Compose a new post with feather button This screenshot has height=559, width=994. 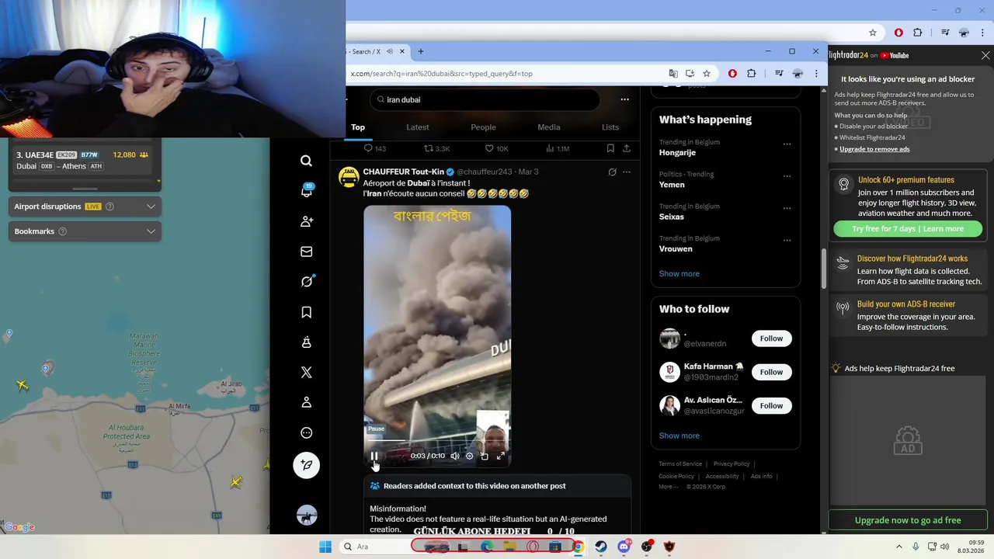click(x=306, y=465)
